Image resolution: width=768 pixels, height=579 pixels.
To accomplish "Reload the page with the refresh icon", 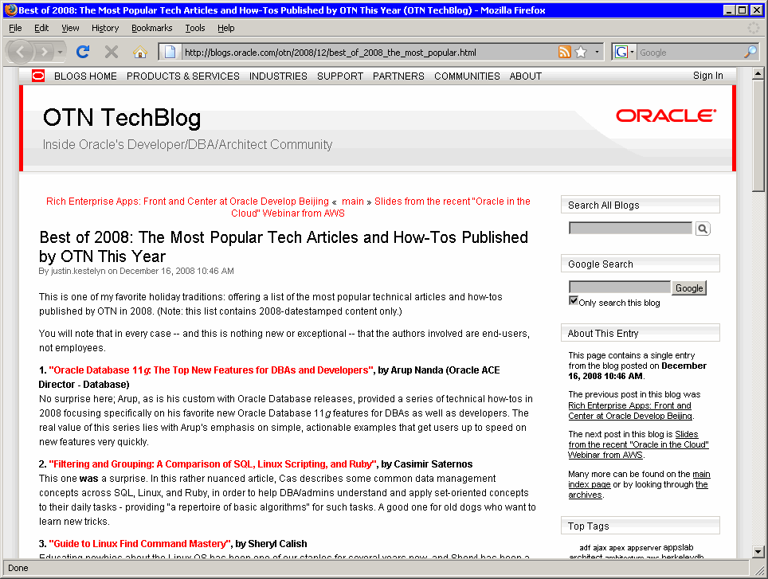I will (x=83, y=52).
